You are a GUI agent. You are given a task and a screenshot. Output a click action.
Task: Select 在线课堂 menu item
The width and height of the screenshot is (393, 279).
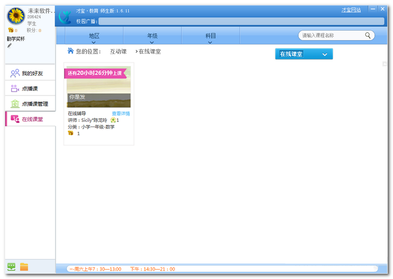click(30, 119)
